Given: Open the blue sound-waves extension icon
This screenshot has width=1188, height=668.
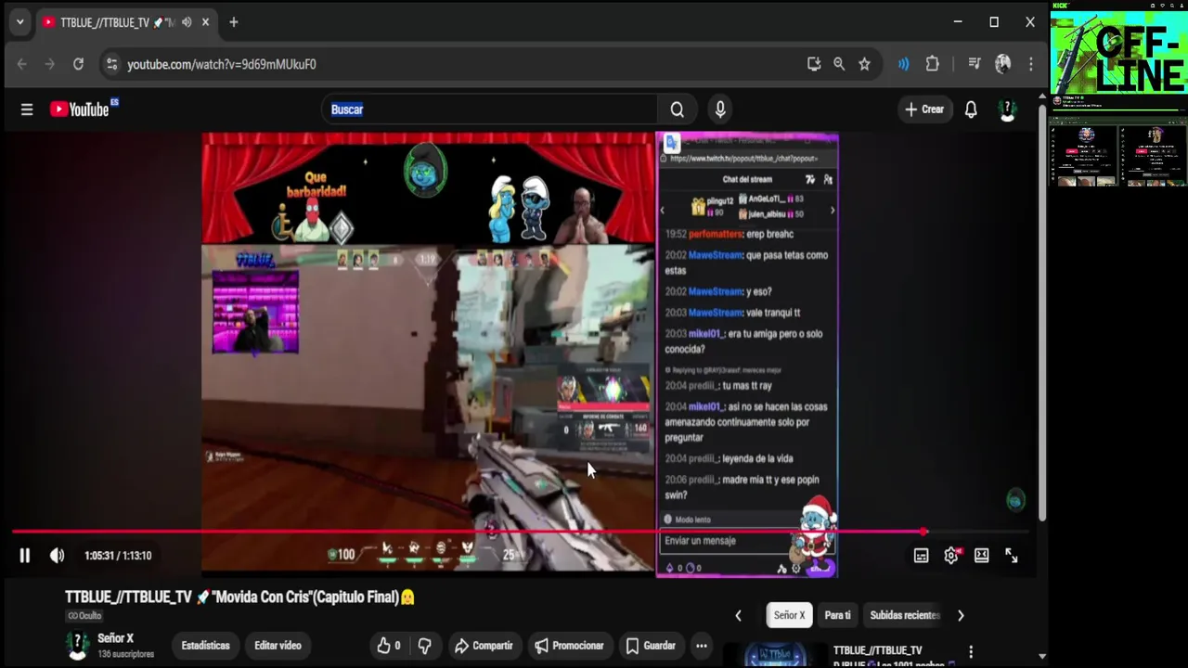Looking at the screenshot, I should tap(903, 64).
